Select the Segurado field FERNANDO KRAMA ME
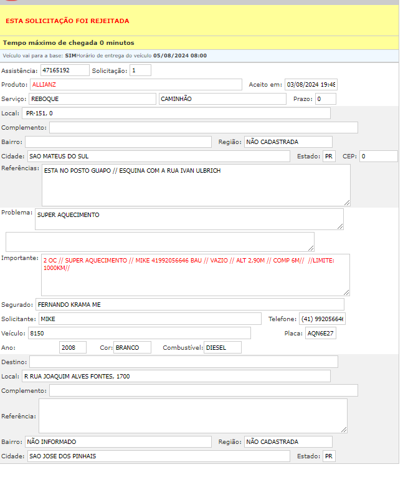Screen dimensions: 403x477 pos(189,304)
